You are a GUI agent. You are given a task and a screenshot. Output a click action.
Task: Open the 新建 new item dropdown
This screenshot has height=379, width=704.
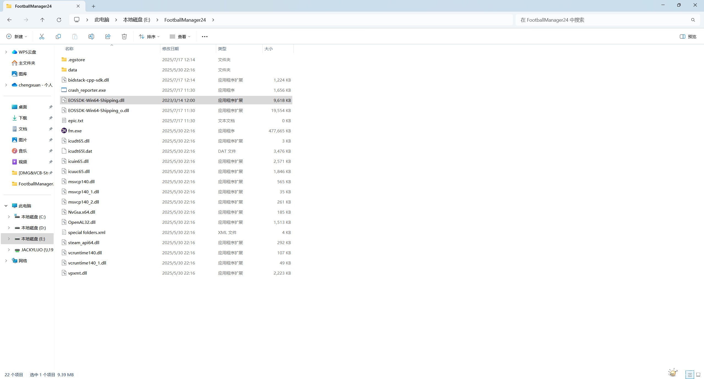tap(17, 37)
